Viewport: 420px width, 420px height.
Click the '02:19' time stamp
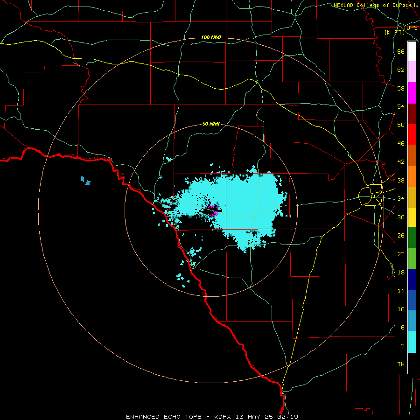coord(288,417)
